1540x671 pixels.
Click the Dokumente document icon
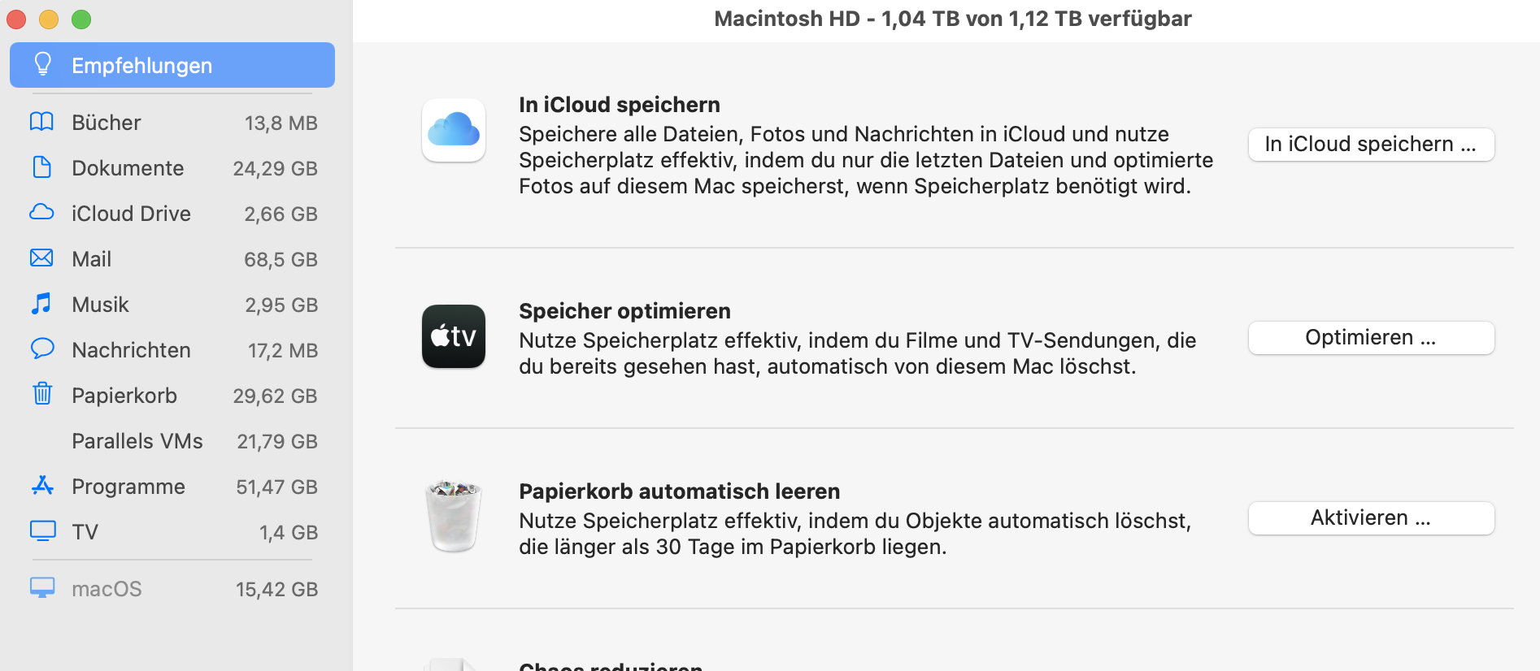click(x=41, y=167)
